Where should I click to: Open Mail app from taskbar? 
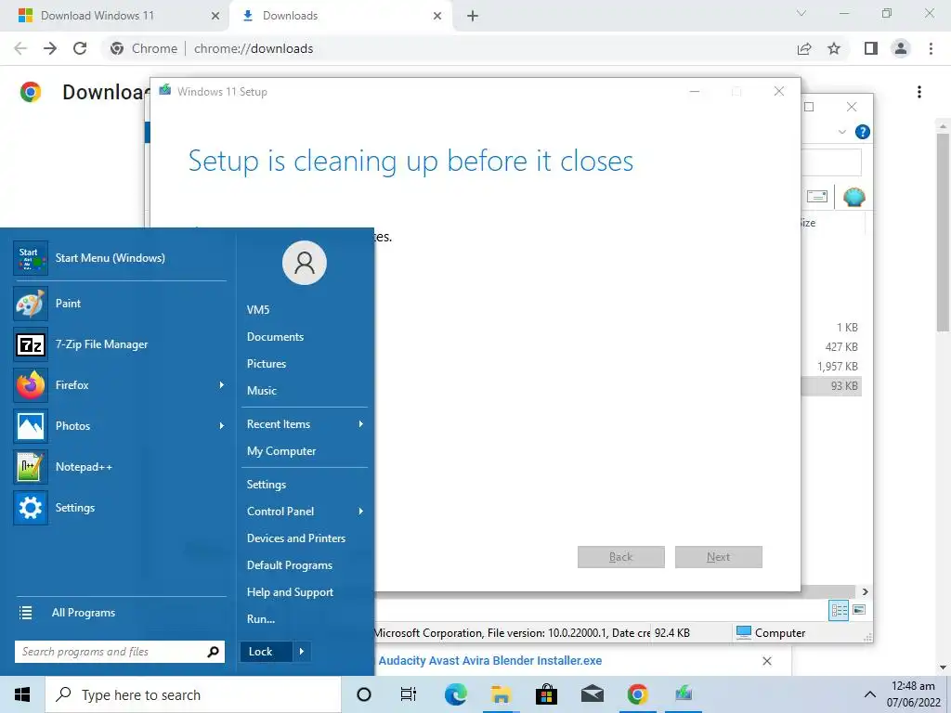tap(592, 694)
